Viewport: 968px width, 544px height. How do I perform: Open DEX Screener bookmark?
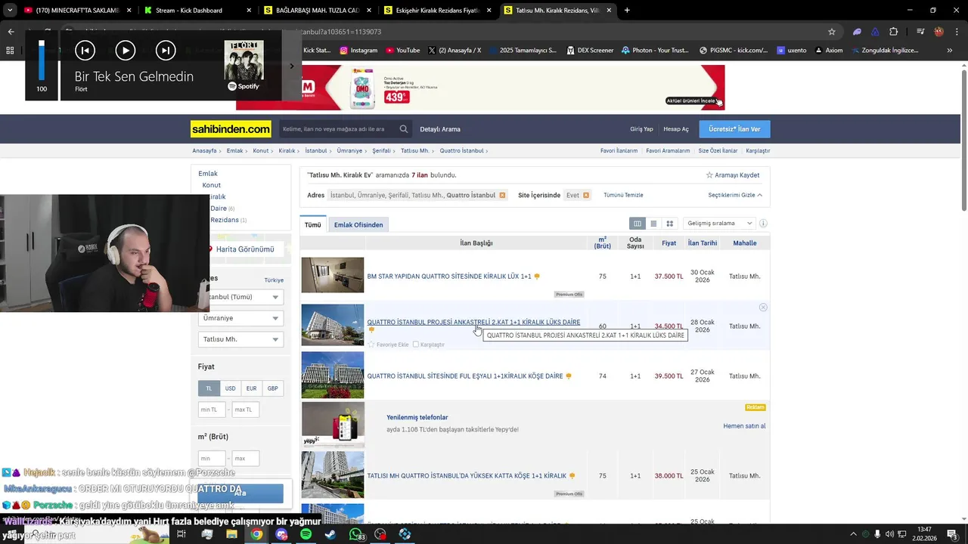[589, 51]
